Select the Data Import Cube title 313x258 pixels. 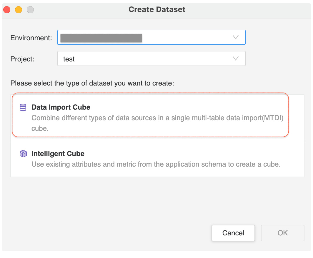[x=61, y=107]
